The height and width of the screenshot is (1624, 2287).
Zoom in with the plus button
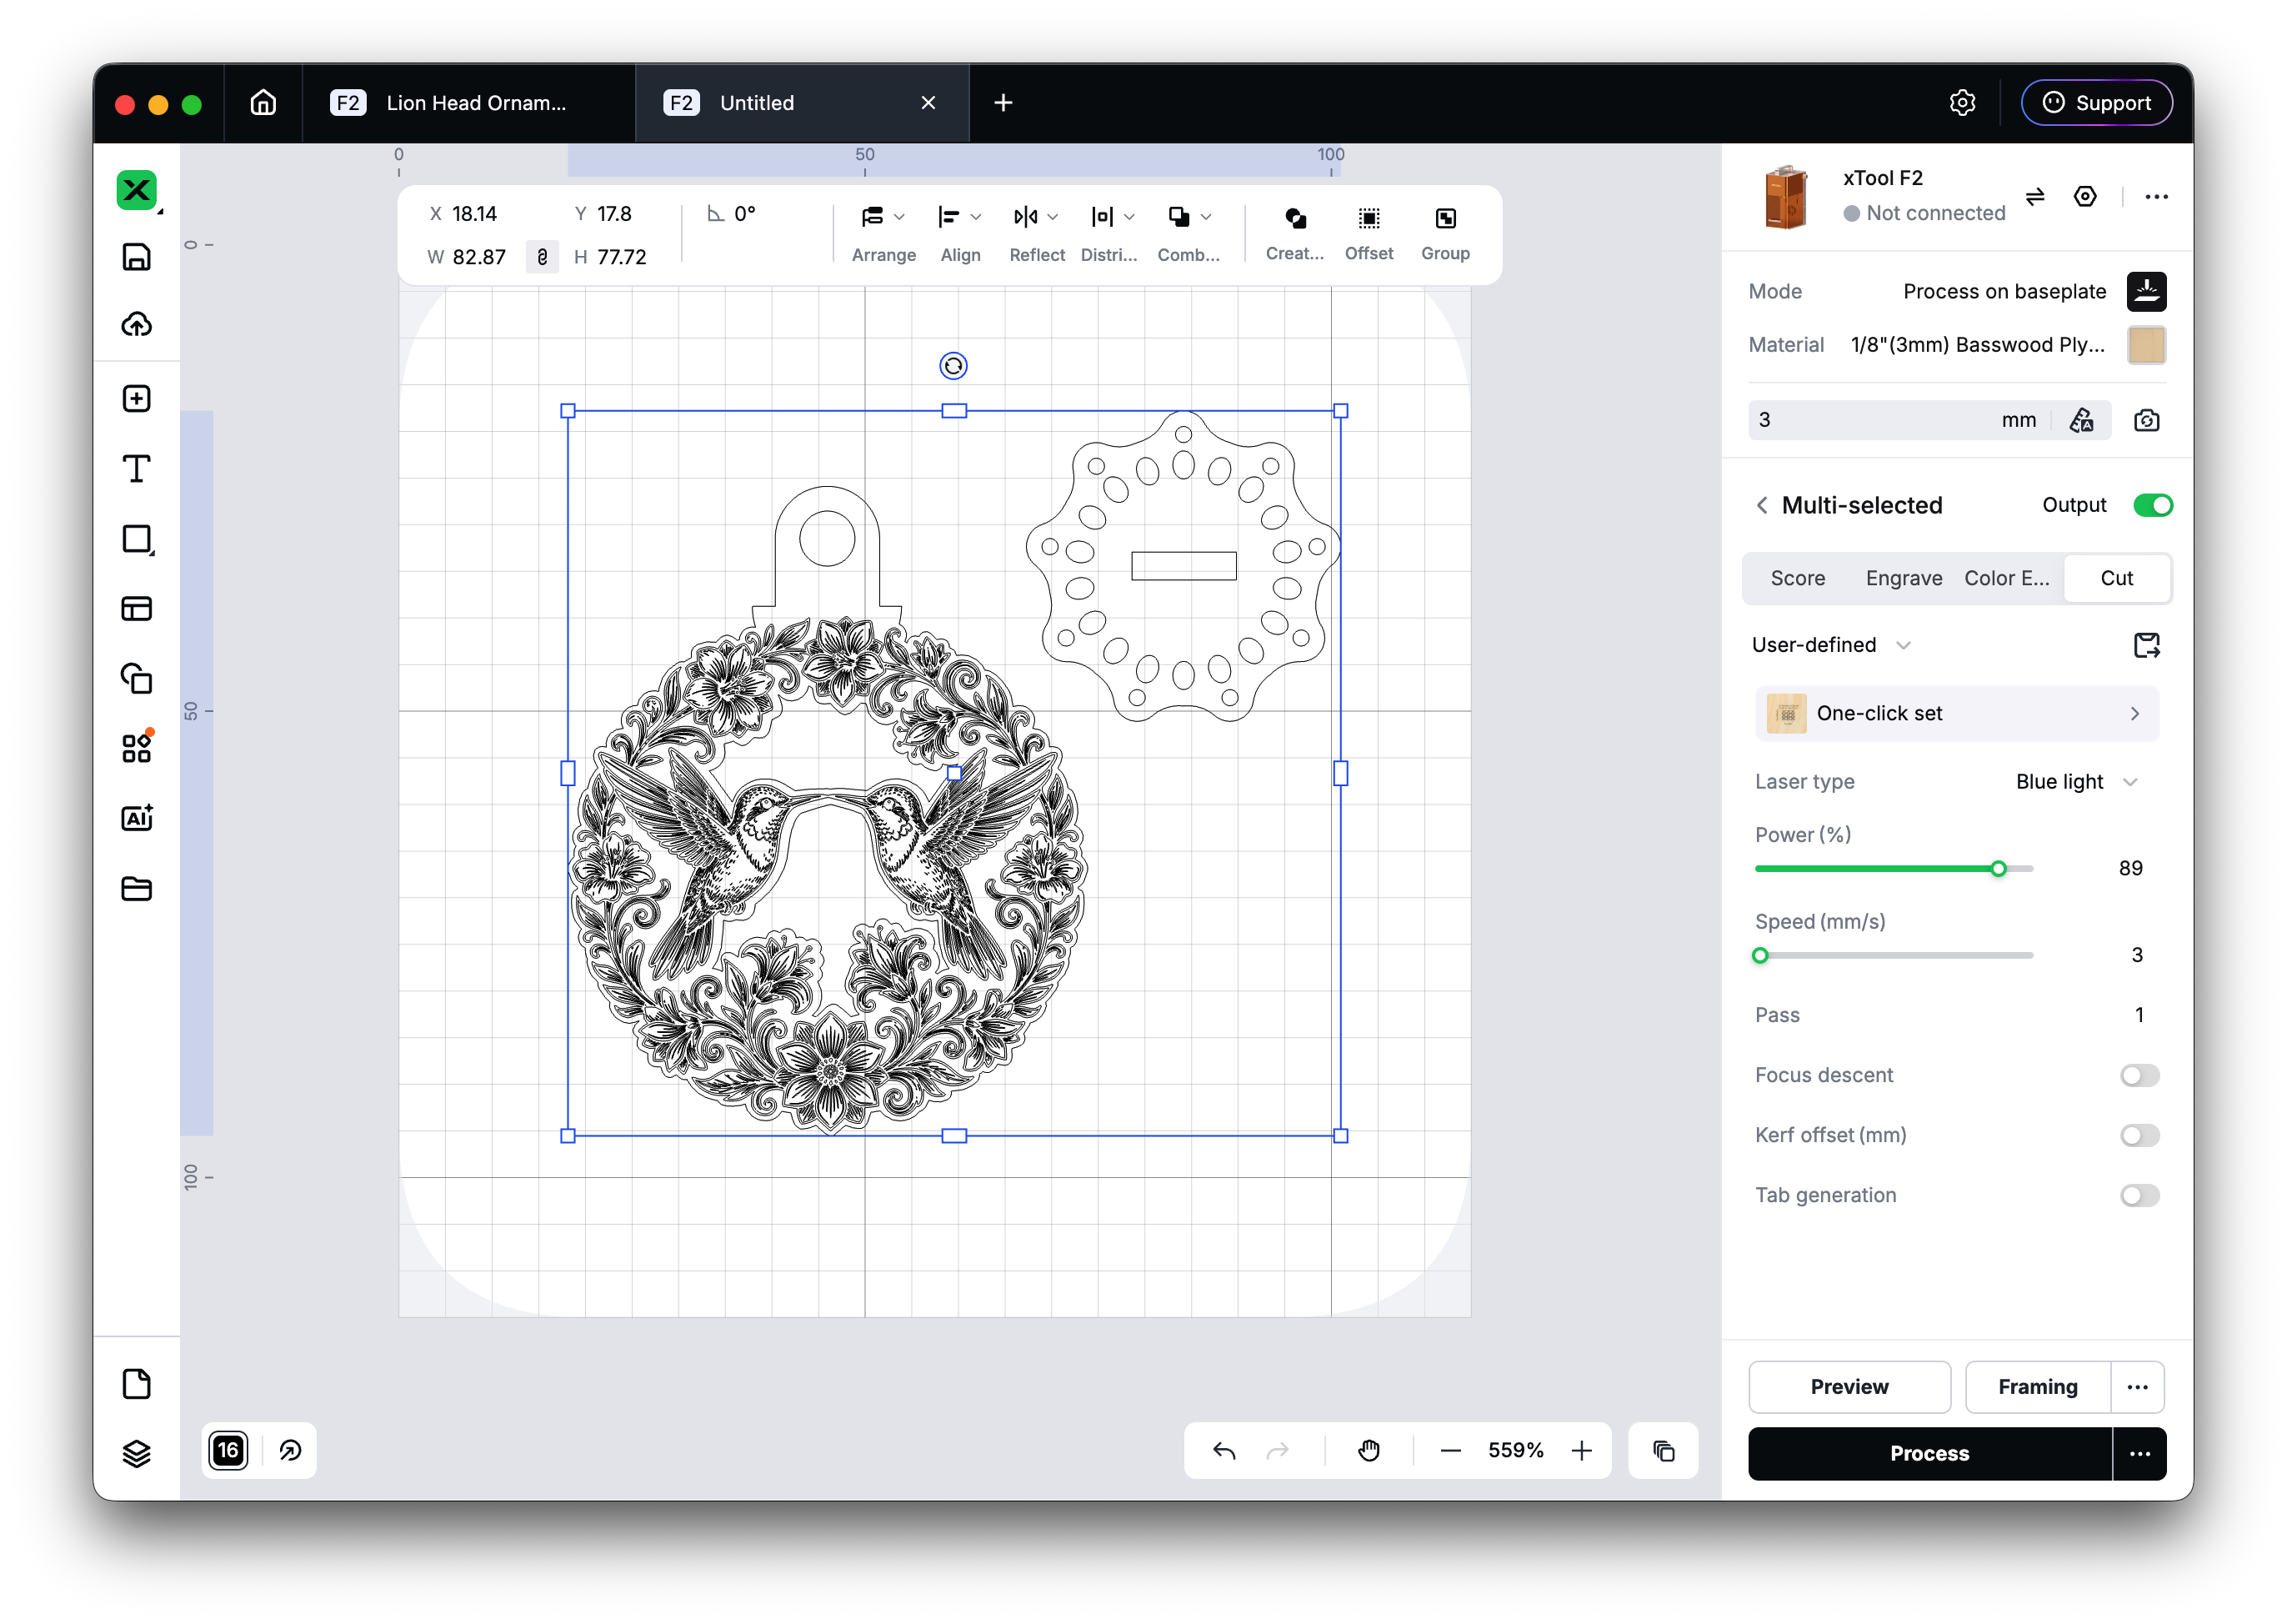click(1581, 1451)
